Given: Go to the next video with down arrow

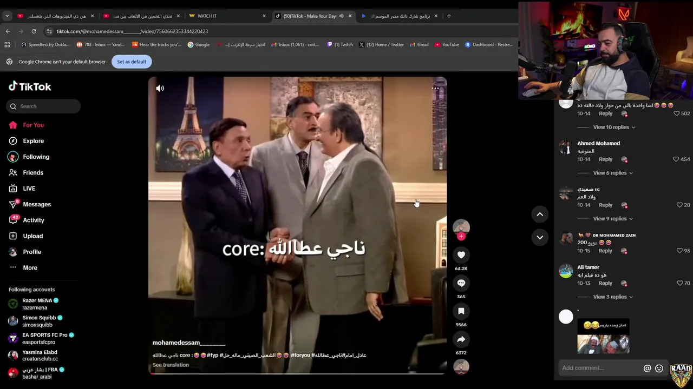Looking at the screenshot, I should click(540, 237).
